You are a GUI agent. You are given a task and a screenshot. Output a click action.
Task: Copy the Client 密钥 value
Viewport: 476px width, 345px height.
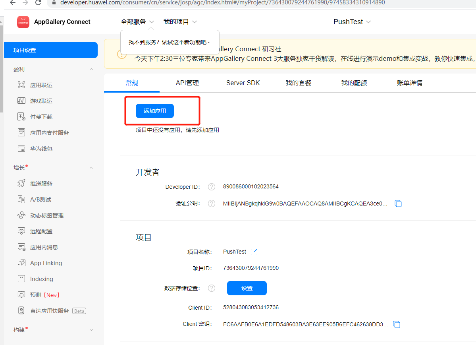point(397,324)
